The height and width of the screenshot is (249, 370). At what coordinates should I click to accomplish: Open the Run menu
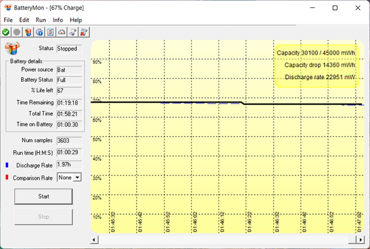tap(41, 20)
